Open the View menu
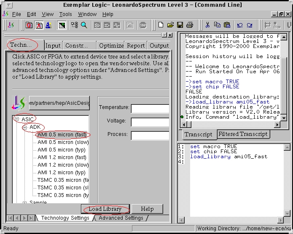 [x=48, y=14]
